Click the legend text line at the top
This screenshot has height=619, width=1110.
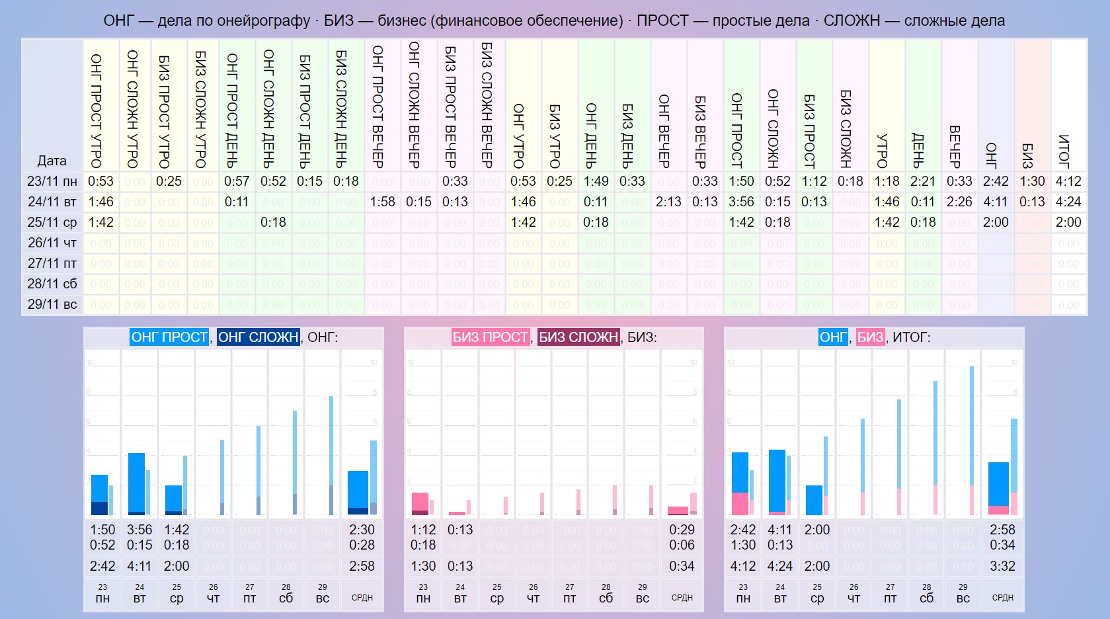coord(554,21)
